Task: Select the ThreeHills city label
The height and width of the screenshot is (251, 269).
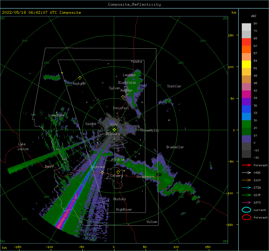Action: 150,130
